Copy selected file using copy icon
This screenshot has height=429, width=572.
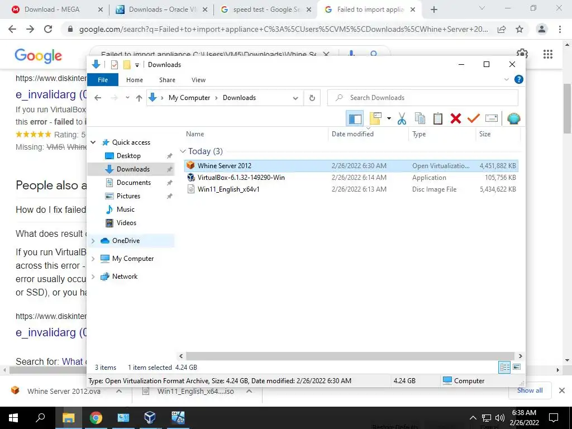coord(420,118)
